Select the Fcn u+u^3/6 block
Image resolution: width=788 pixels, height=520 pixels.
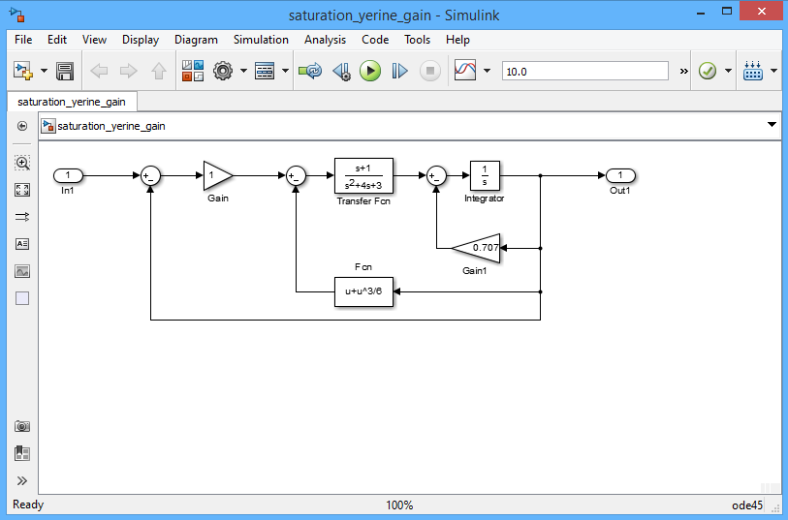point(363,291)
